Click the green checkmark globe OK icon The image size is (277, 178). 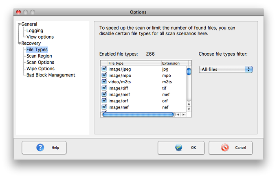pyautogui.click(x=178, y=148)
